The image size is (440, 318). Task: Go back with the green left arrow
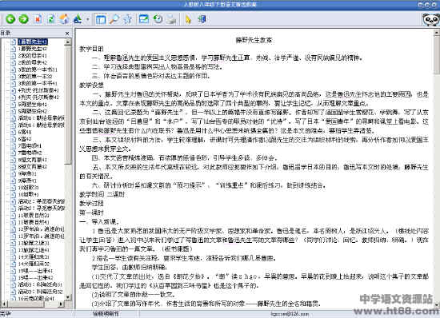pos(10,19)
